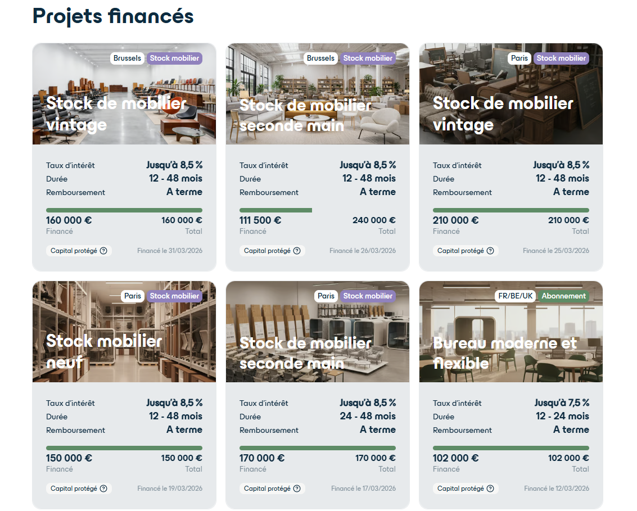637x511 pixels.
Task: Select the Stock mobilier tag on the Paris neuf card
Action: pyautogui.click(x=174, y=296)
